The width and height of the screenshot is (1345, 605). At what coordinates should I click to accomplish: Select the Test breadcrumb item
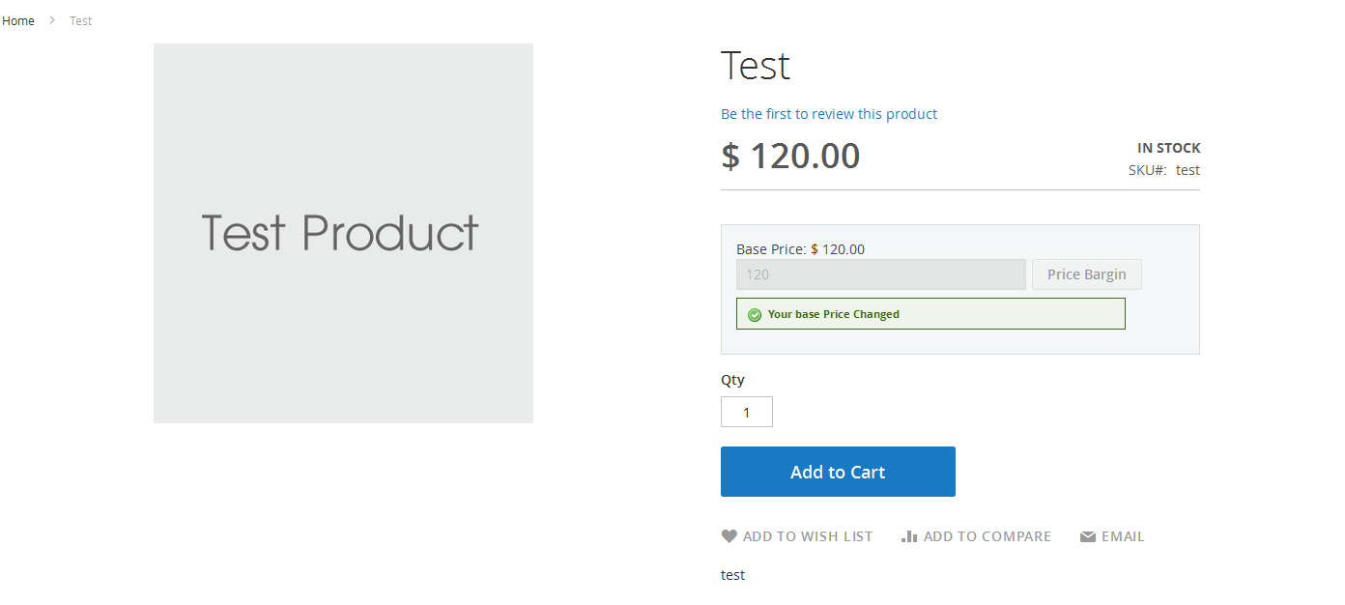(81, 20)
